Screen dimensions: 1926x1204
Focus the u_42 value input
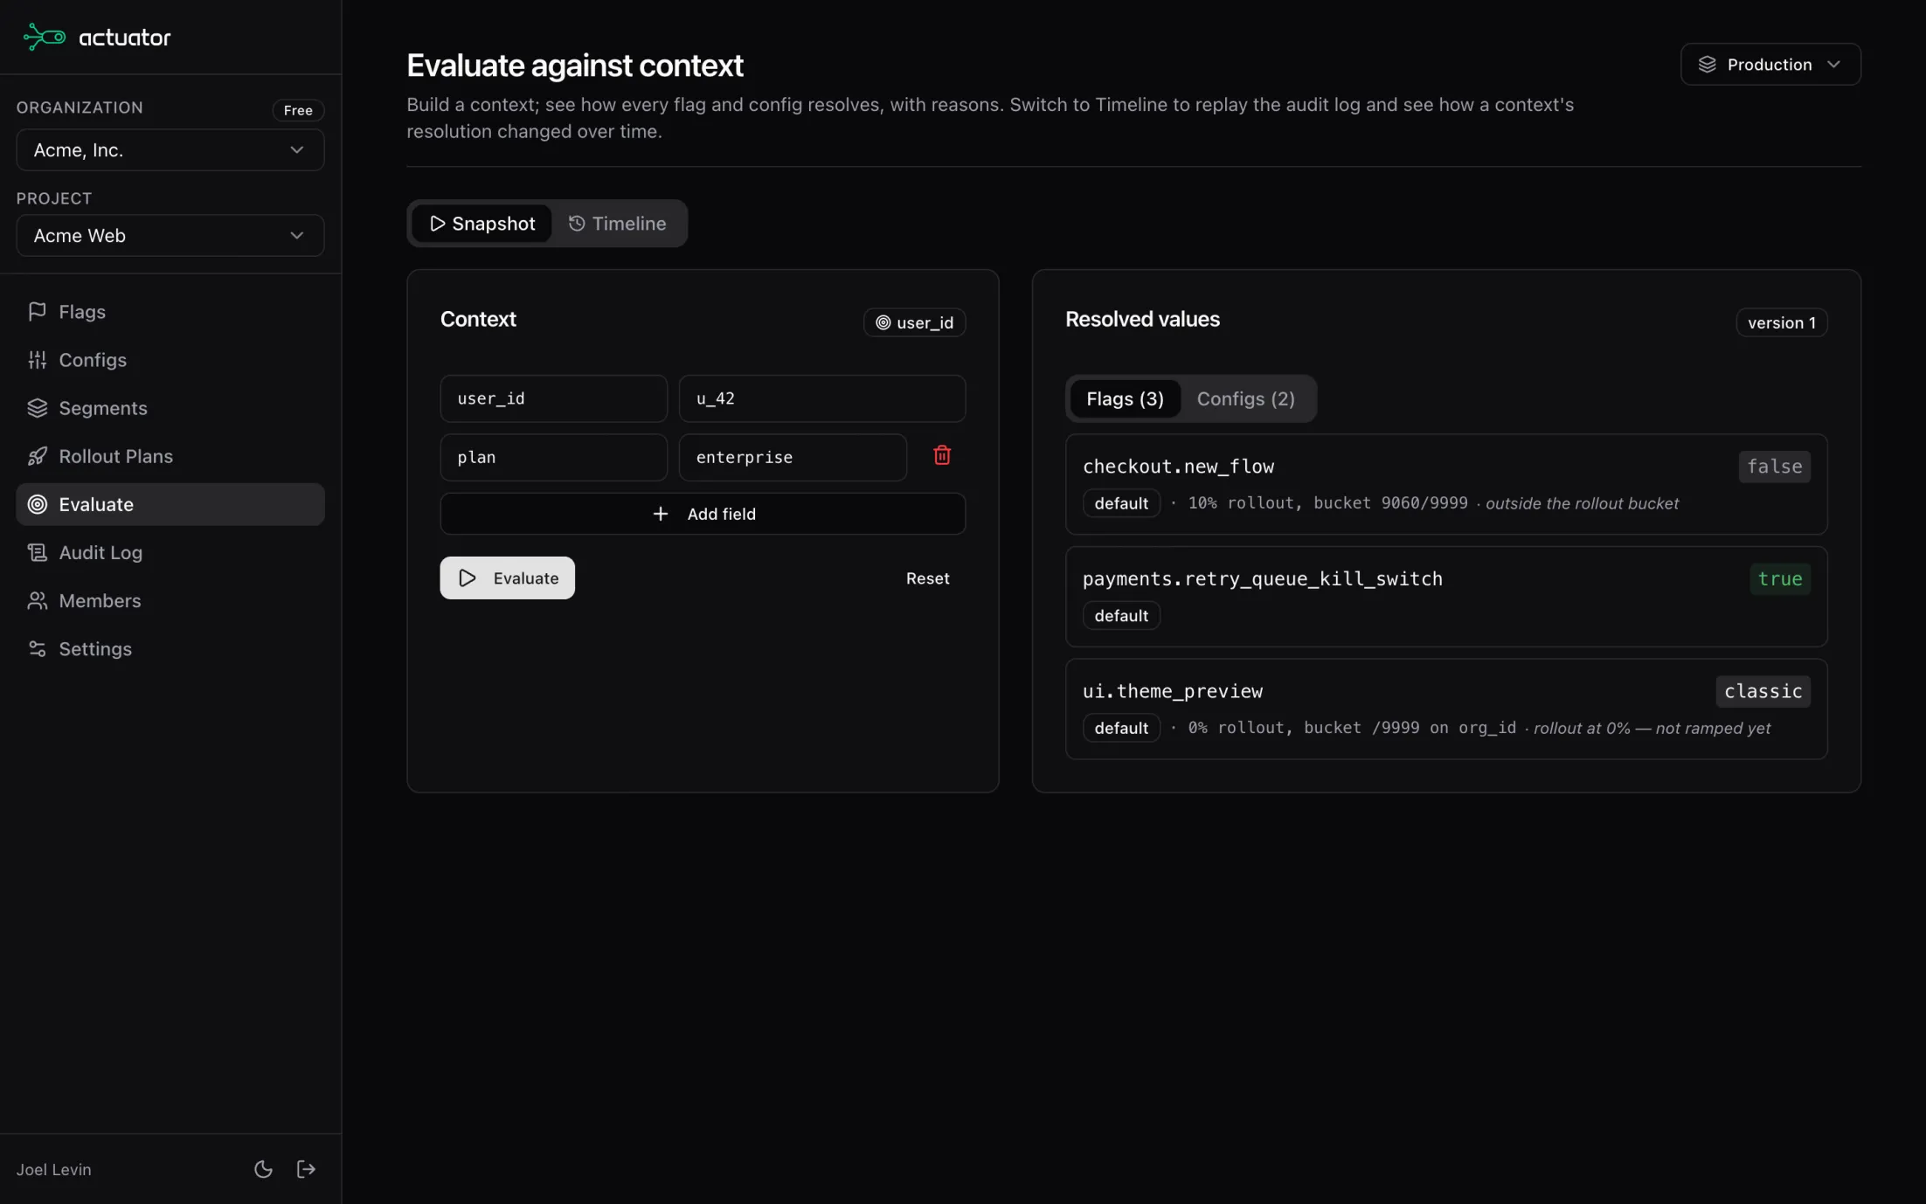pyautogui.click(x=822, y=398)
